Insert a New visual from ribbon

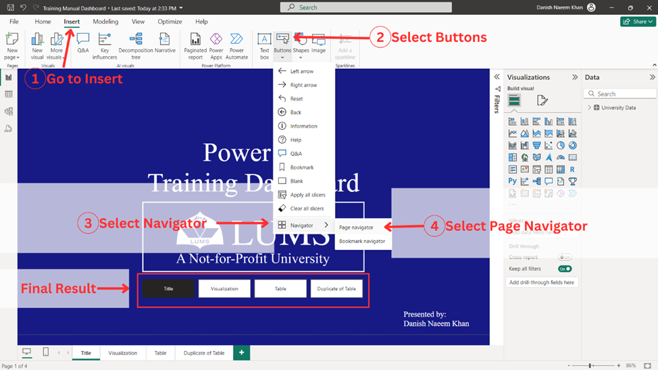(37, 46)
